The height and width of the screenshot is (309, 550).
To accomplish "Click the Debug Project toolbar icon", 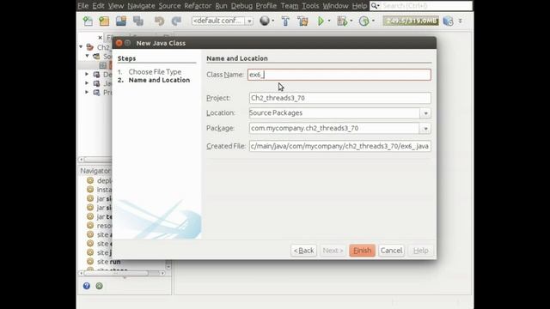I will (x=342, y=21).
